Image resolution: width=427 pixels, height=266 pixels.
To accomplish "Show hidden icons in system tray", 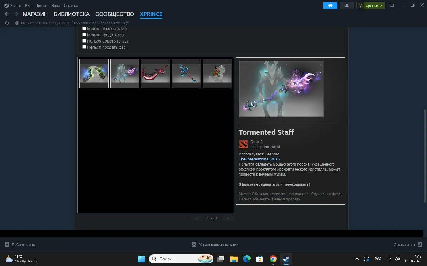I will 357,259.
